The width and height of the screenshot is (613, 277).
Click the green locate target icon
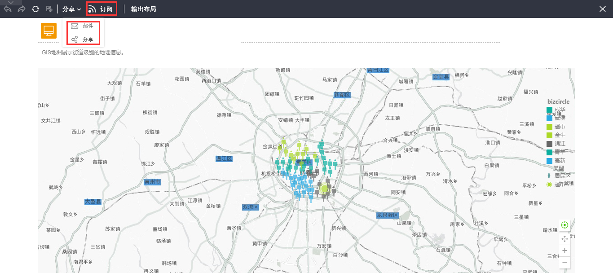click(x=564, y=225)
